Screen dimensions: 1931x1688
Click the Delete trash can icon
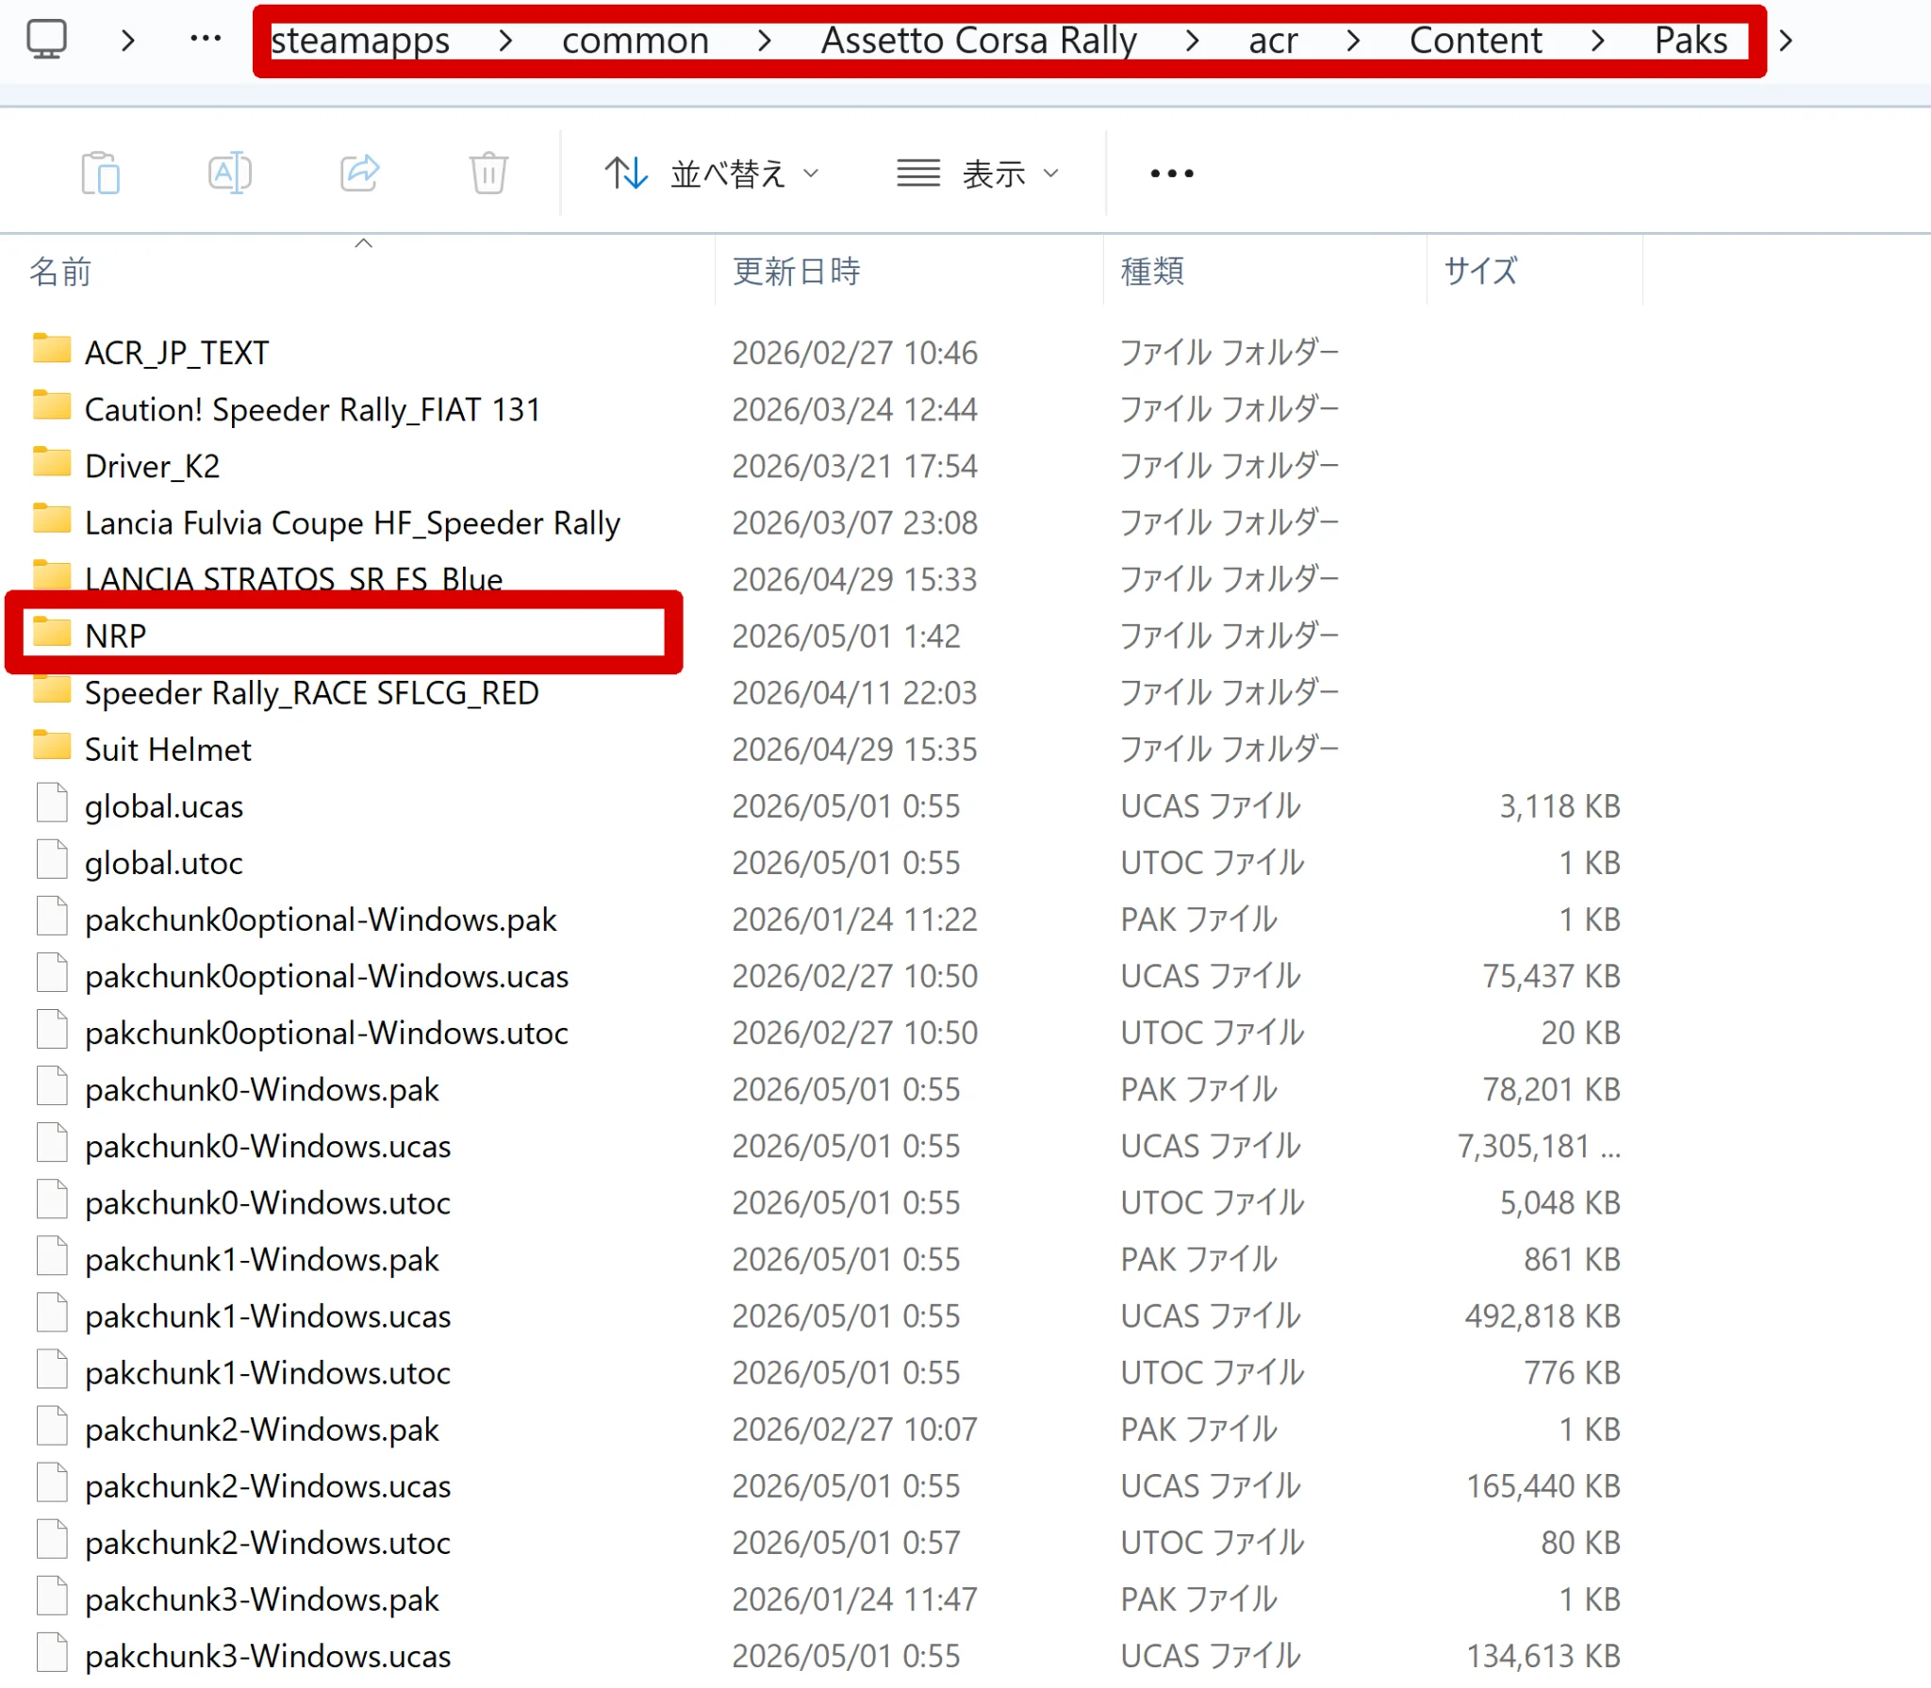488,173
